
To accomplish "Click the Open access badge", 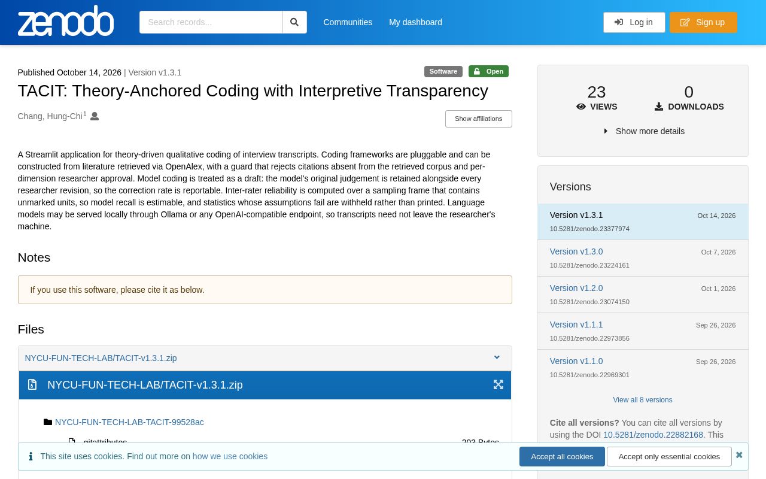I will tap(488, 71).
